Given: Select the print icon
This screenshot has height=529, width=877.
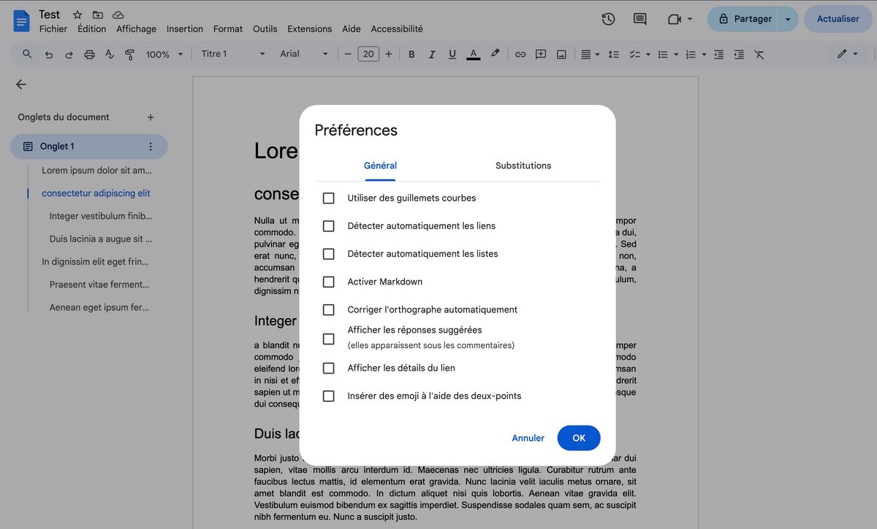Looking at the screenshot, I should click(88, 53).
